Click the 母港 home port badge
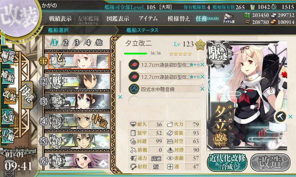 pos(27,95)
